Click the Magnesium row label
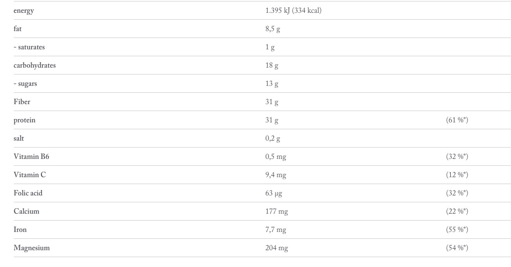This screenshot has width=511, height=267. (x=32, y=248)
